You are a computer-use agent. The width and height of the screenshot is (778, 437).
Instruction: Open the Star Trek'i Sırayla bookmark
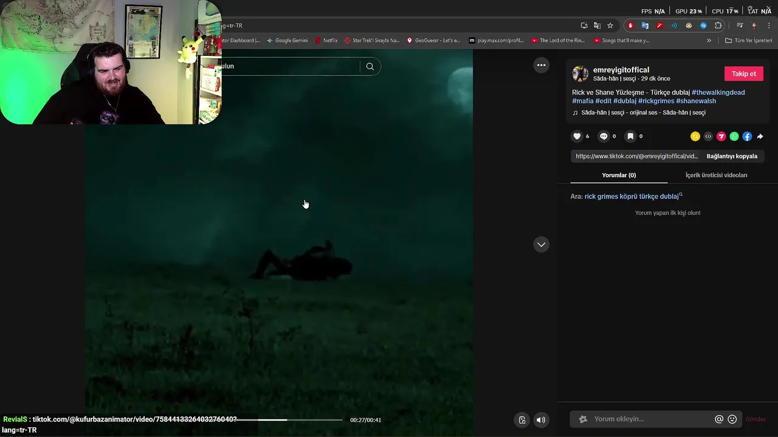372,41
